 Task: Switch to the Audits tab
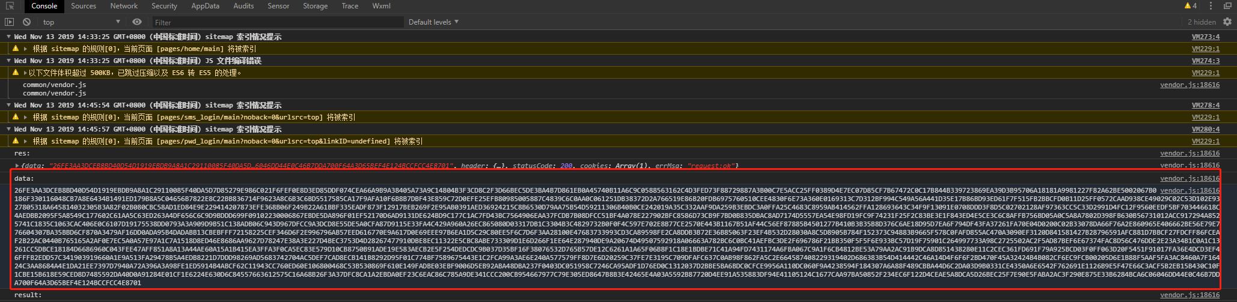(x=243, y=6)
